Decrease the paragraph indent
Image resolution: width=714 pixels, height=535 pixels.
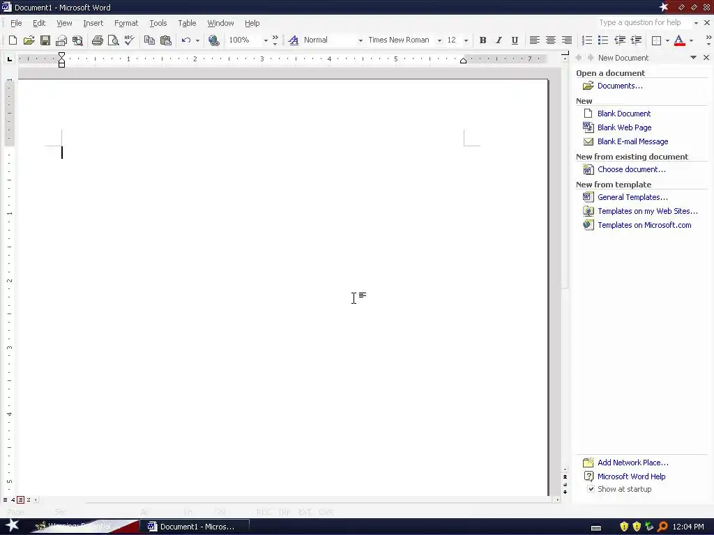tap(620, 40)
